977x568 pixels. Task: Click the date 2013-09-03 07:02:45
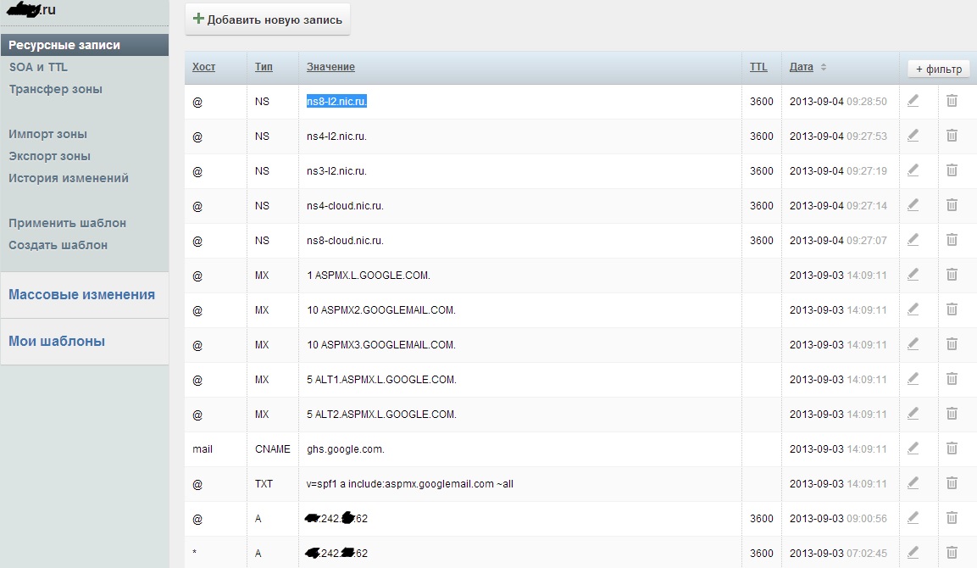pyautogui.click(x=838, y=554)
